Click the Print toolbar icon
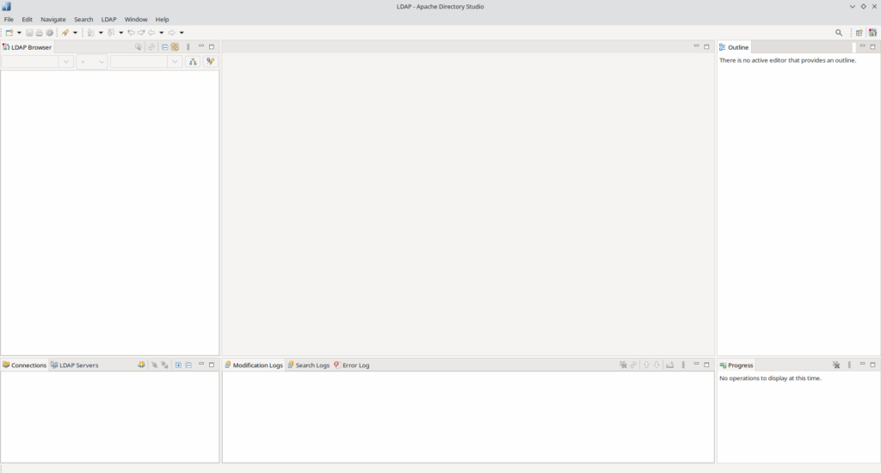The height and width of the screenshot is (473, 881). point(40,33)
